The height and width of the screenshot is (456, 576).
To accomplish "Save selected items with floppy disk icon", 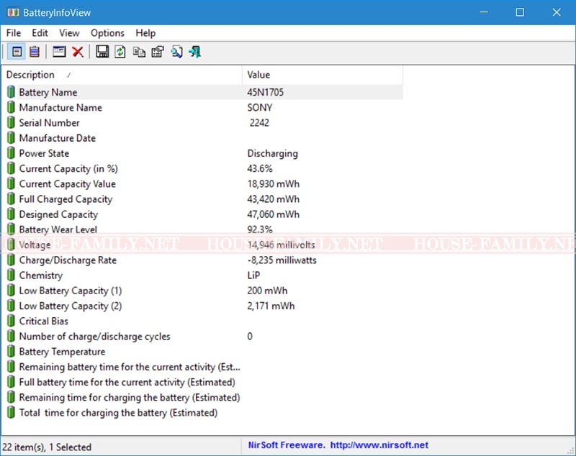I will click(x=102, y=52).
